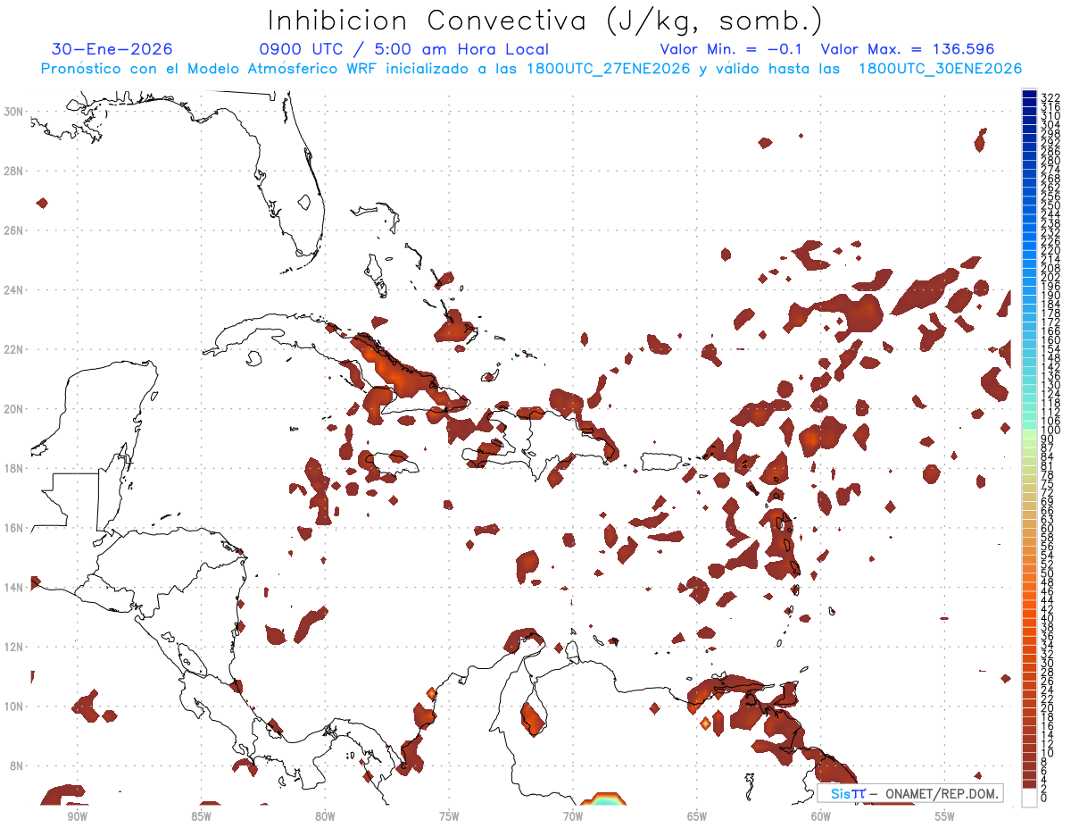The image size is (1071, 828).
Task: Click the '90W' longitude label
Action: 77,816
